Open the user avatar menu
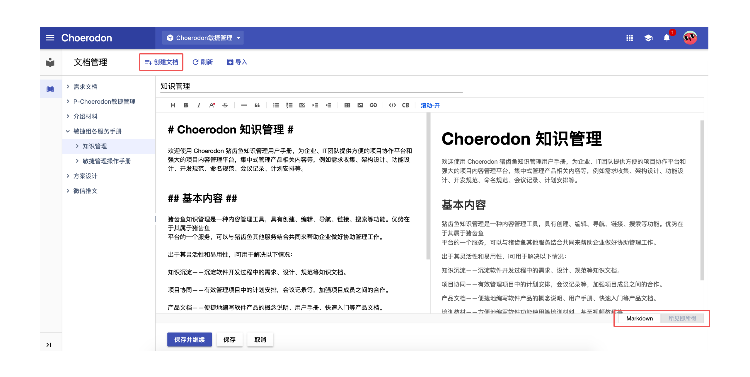 (x=690, y=38)
